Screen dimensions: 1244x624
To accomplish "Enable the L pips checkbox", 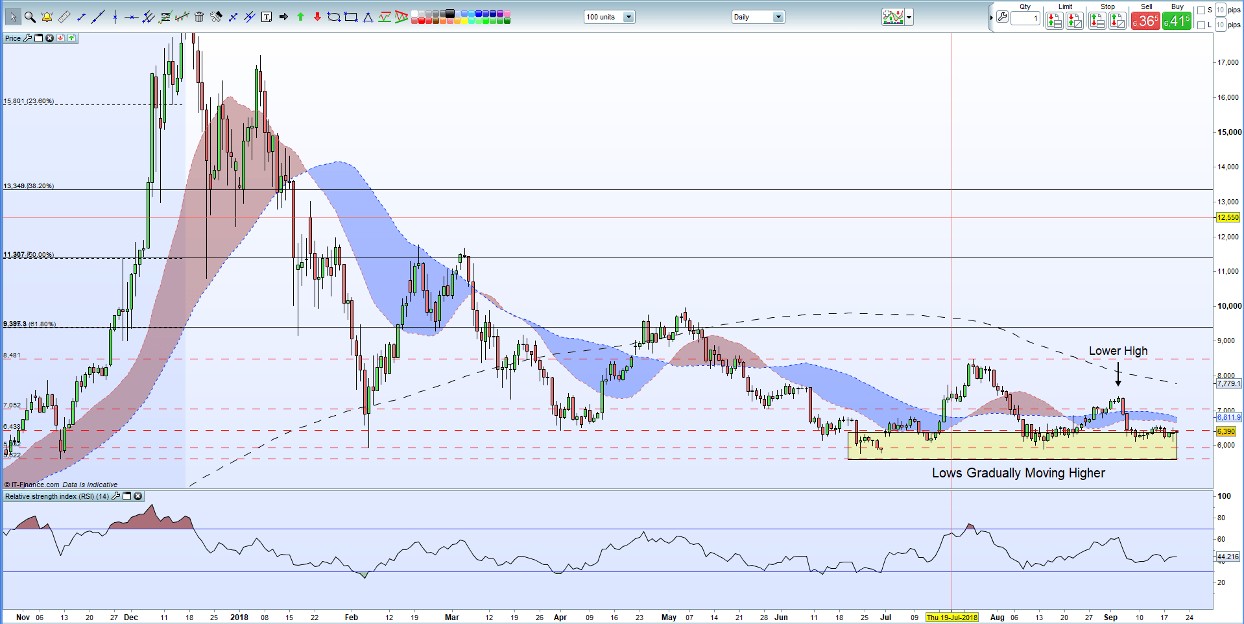I will coord(1201,25).
